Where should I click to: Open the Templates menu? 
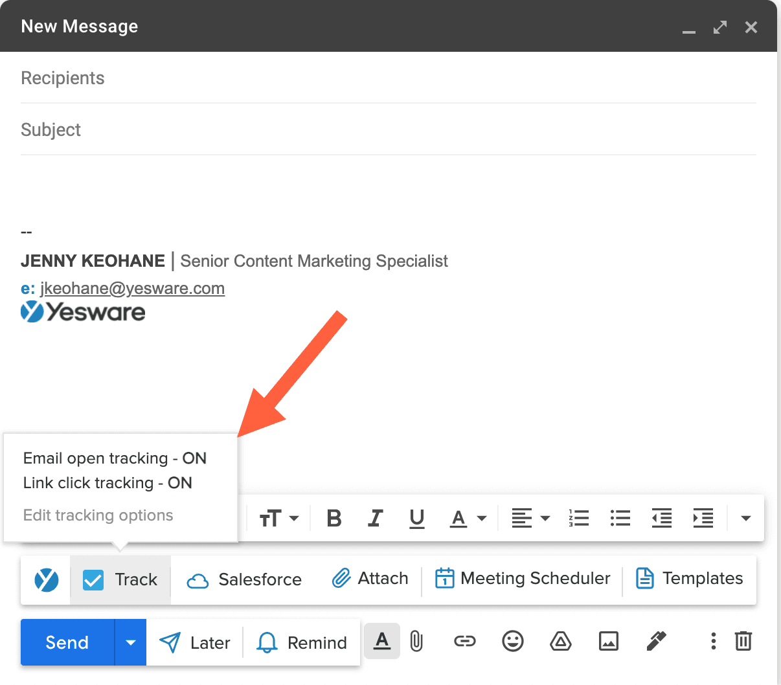pos(690,578)
